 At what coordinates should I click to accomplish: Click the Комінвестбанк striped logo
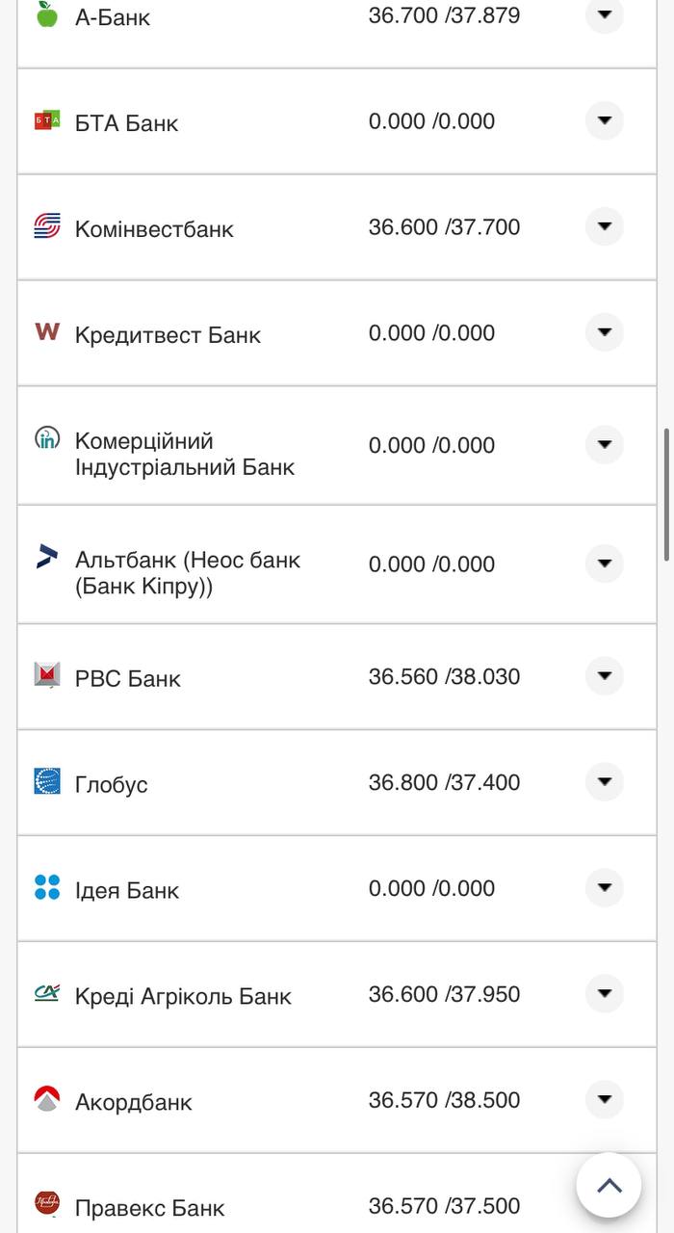[47, 226]
